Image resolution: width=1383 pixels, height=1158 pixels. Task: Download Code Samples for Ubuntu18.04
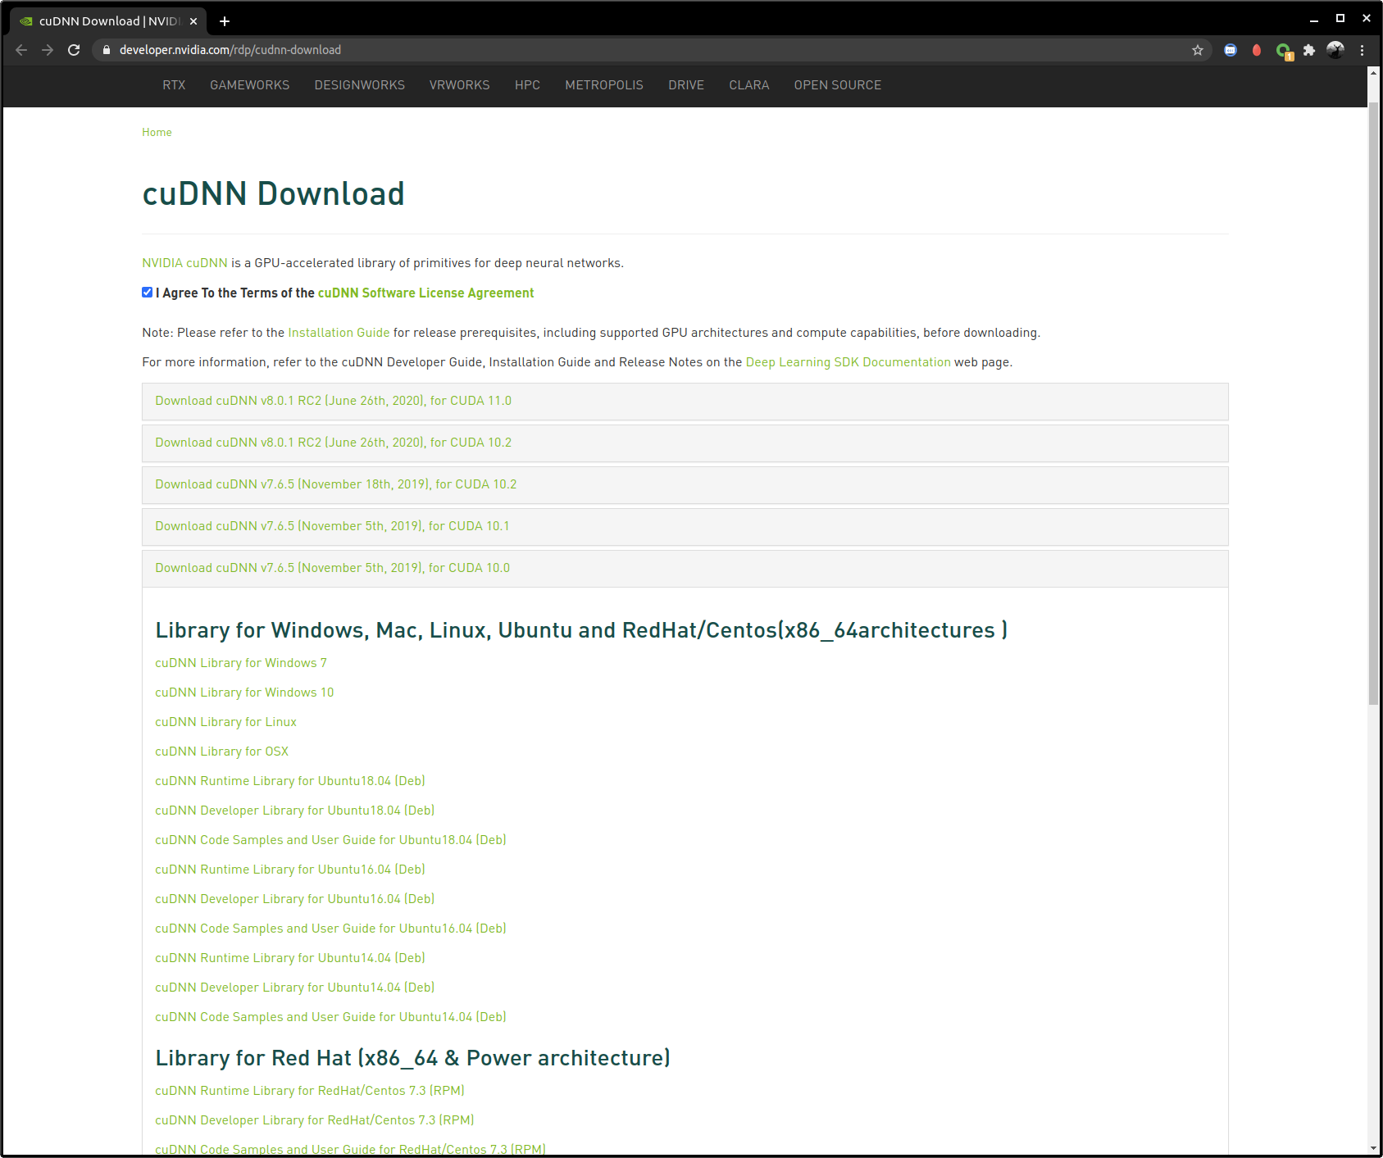tap(330, 840)
